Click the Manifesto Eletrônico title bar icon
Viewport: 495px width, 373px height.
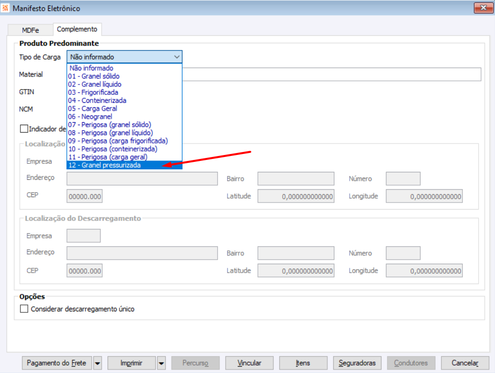[x=5, y=8]
